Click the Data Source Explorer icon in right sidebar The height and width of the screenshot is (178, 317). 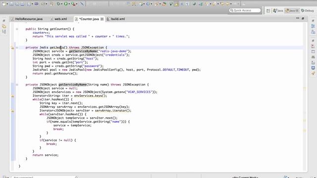[313, 63]
